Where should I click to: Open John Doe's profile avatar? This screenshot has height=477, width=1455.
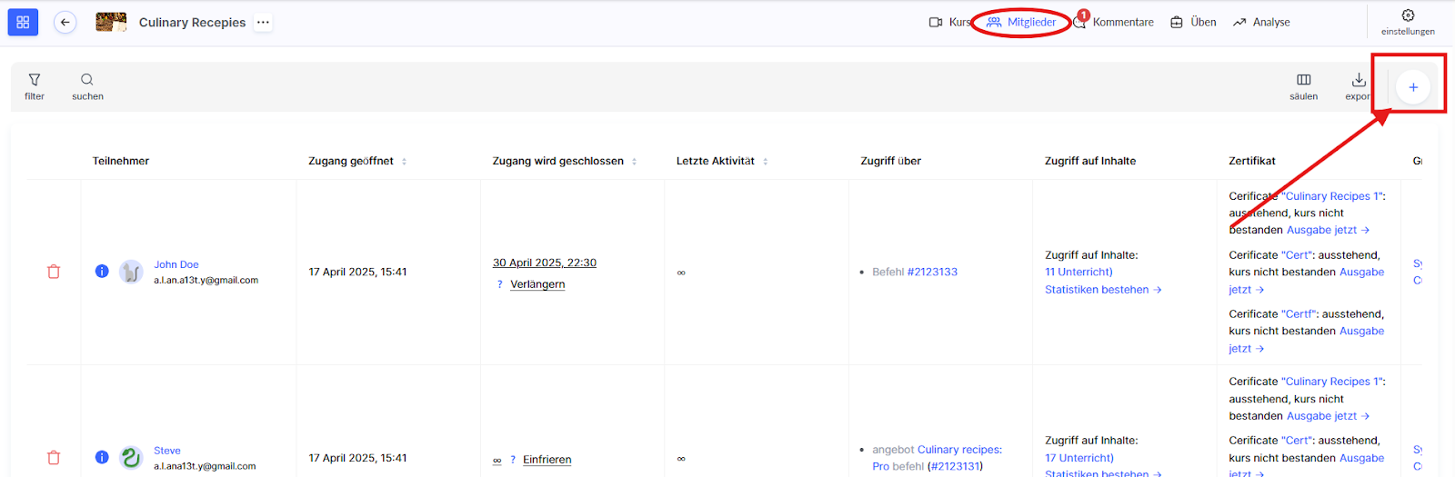[131, 272]
